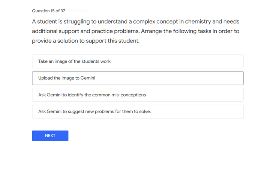Click the question line starting 'additional support and practice'
This screenshot has width=255, height=185.
click(x=136, y=31)
